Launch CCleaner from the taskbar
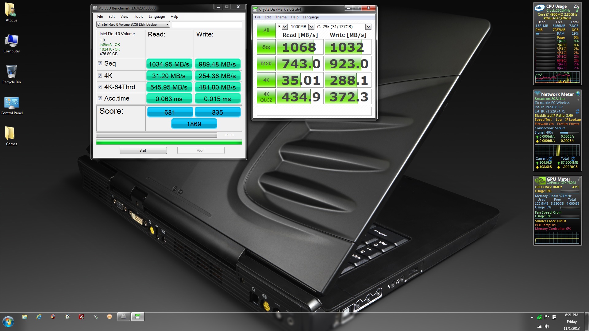 click(53, 317)
